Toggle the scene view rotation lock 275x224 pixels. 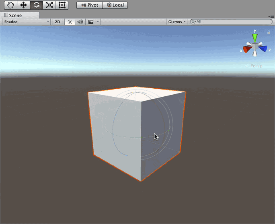click(269, 32)
